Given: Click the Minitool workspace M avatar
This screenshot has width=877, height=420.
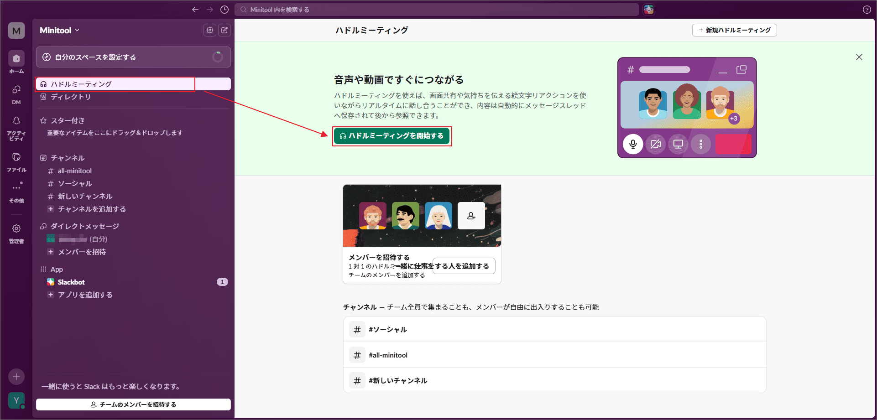Looking at the screenshot, I should tap(16, 31).
